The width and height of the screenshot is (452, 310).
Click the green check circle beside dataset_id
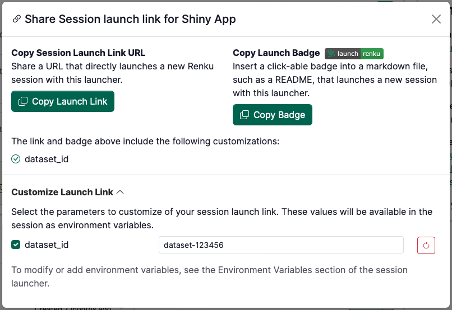coord(16,159)
